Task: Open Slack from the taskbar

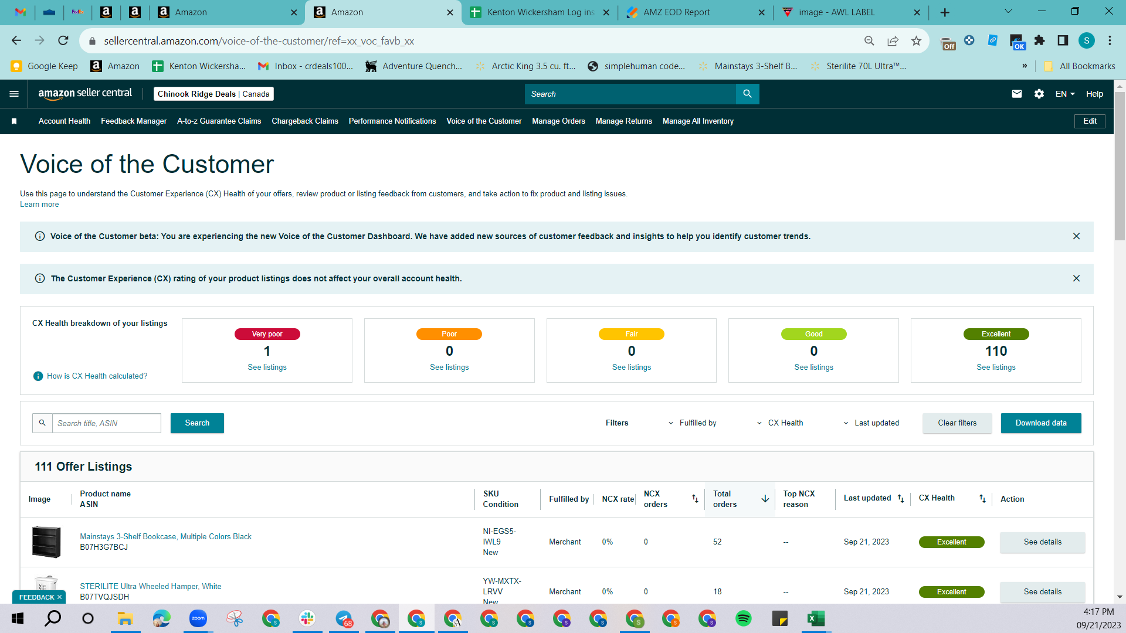Action: point(307,618)
